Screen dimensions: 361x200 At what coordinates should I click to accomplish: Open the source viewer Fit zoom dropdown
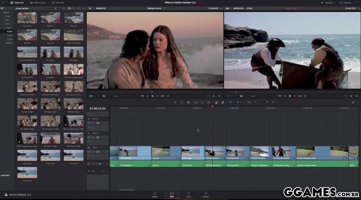pyautogui.click(x=91, y=8)
